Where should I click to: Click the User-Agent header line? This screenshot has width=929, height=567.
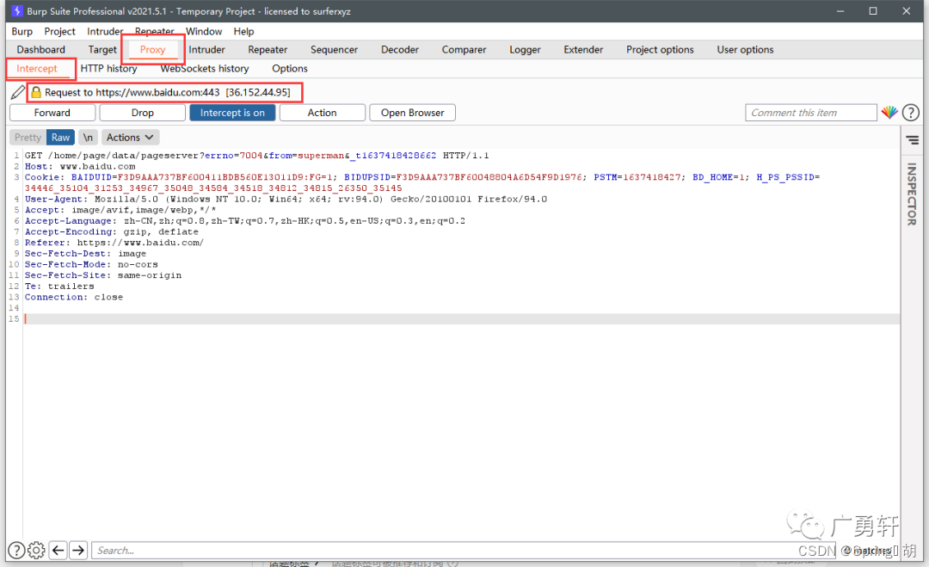click(x=286, y=199)
